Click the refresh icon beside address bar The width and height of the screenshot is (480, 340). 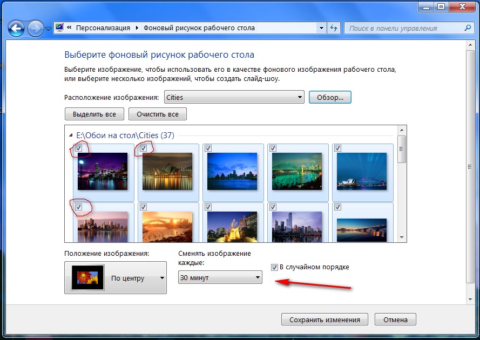point(334,28)
